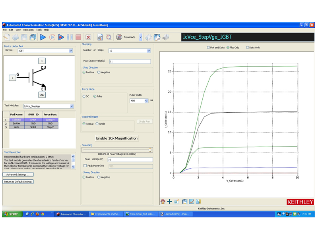Click the Enable 10x Magnification button
318x238 pixels.
coord(117,138)
